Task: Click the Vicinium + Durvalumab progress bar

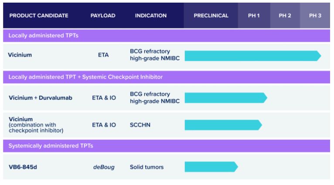Action: click(x=226, y=98)
